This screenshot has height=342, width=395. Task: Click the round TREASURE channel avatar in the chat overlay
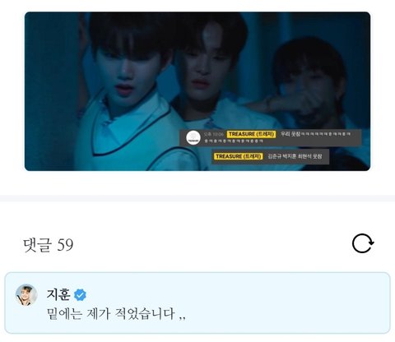point(193,137)
